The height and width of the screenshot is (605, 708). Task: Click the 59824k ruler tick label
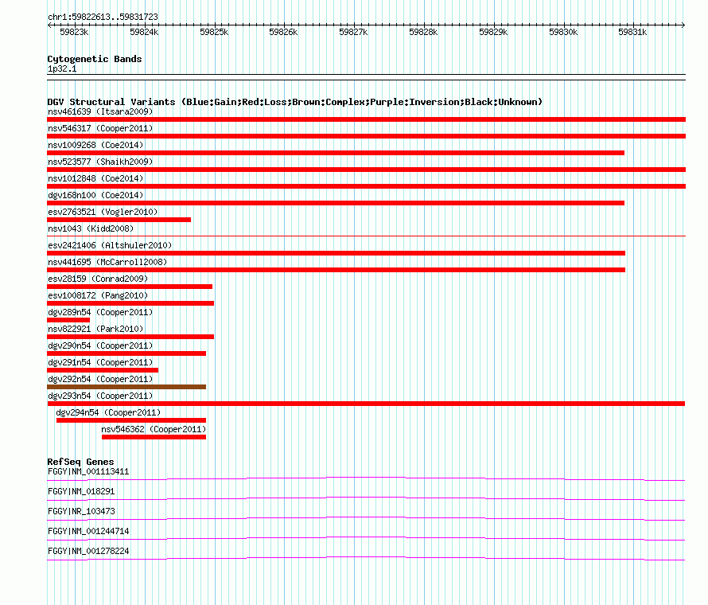click(x=144, y=33)
